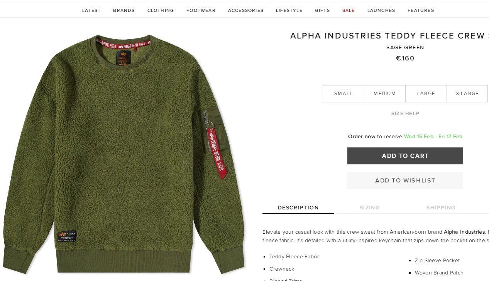489x281 pixels.
Task: Go to the Footwear section
Action: pos(201,10)
